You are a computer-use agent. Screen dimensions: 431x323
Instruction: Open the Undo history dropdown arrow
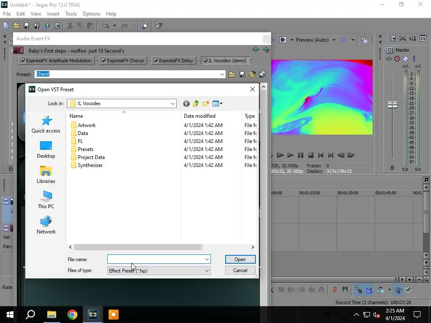(x=114, y=26)
